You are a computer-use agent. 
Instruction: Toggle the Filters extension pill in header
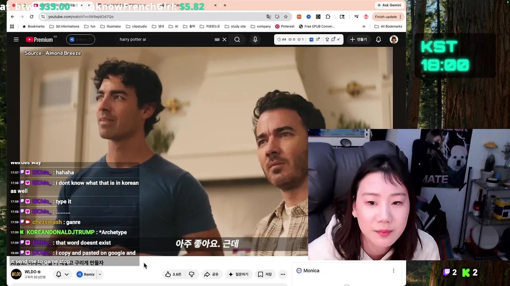click(x=80, y=39)
